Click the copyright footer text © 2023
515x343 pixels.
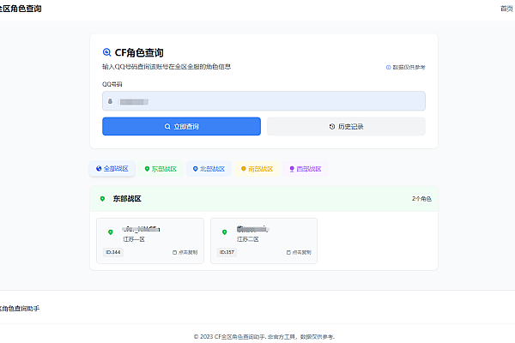coord(264,337)
